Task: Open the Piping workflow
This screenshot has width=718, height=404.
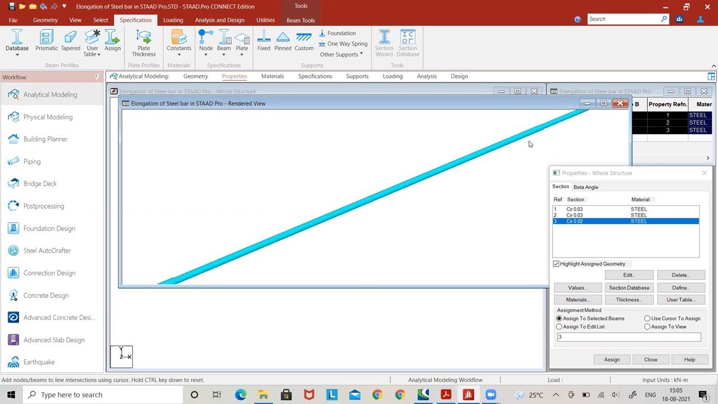Action: (x=52, y=162)
